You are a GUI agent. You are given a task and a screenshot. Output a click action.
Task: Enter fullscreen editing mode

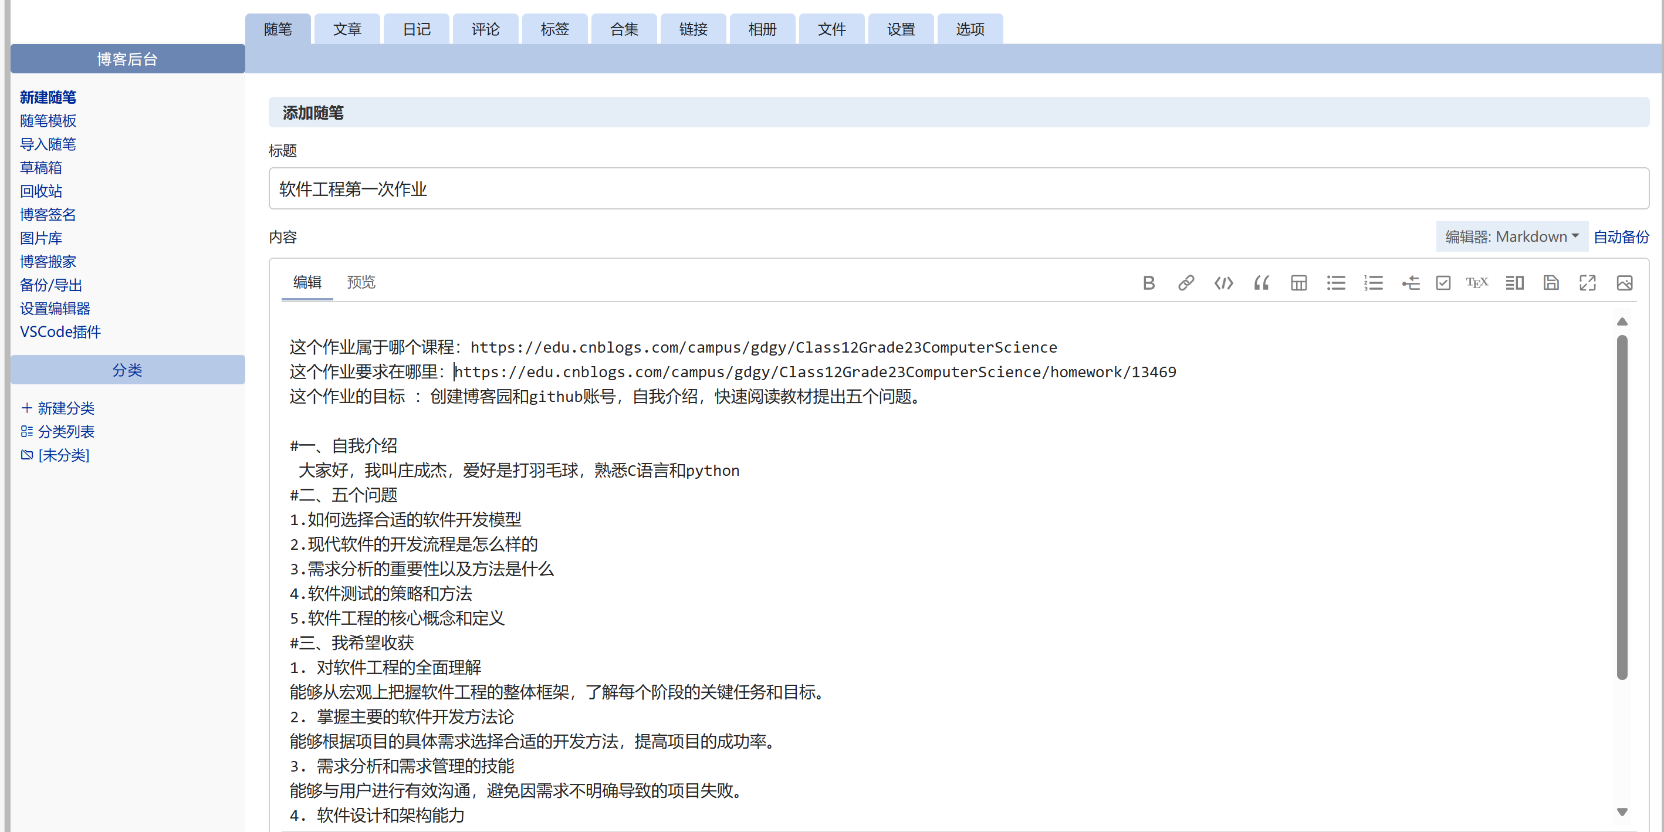[1587, 283]
